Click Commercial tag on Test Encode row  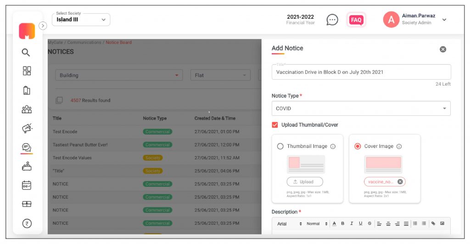pyautogui.click(x=157, y=131)
